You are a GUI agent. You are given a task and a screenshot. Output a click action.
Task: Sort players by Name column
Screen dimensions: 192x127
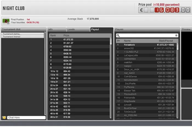pyautogui.click(x=127, y=41)
